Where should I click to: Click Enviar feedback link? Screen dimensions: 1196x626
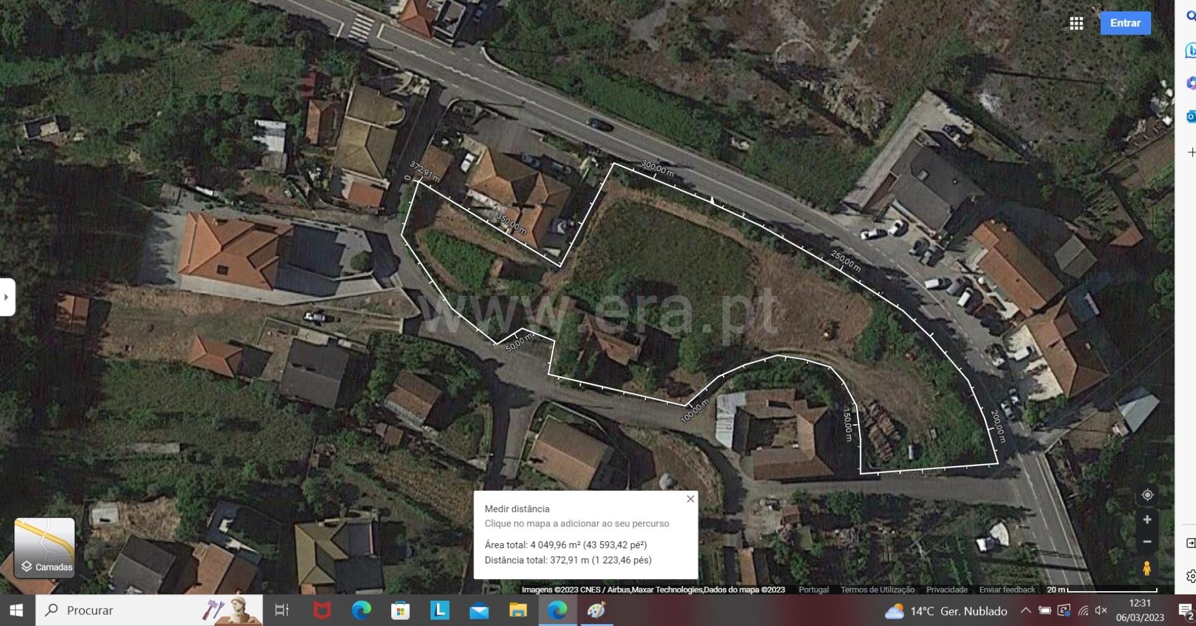(1007, 589)
